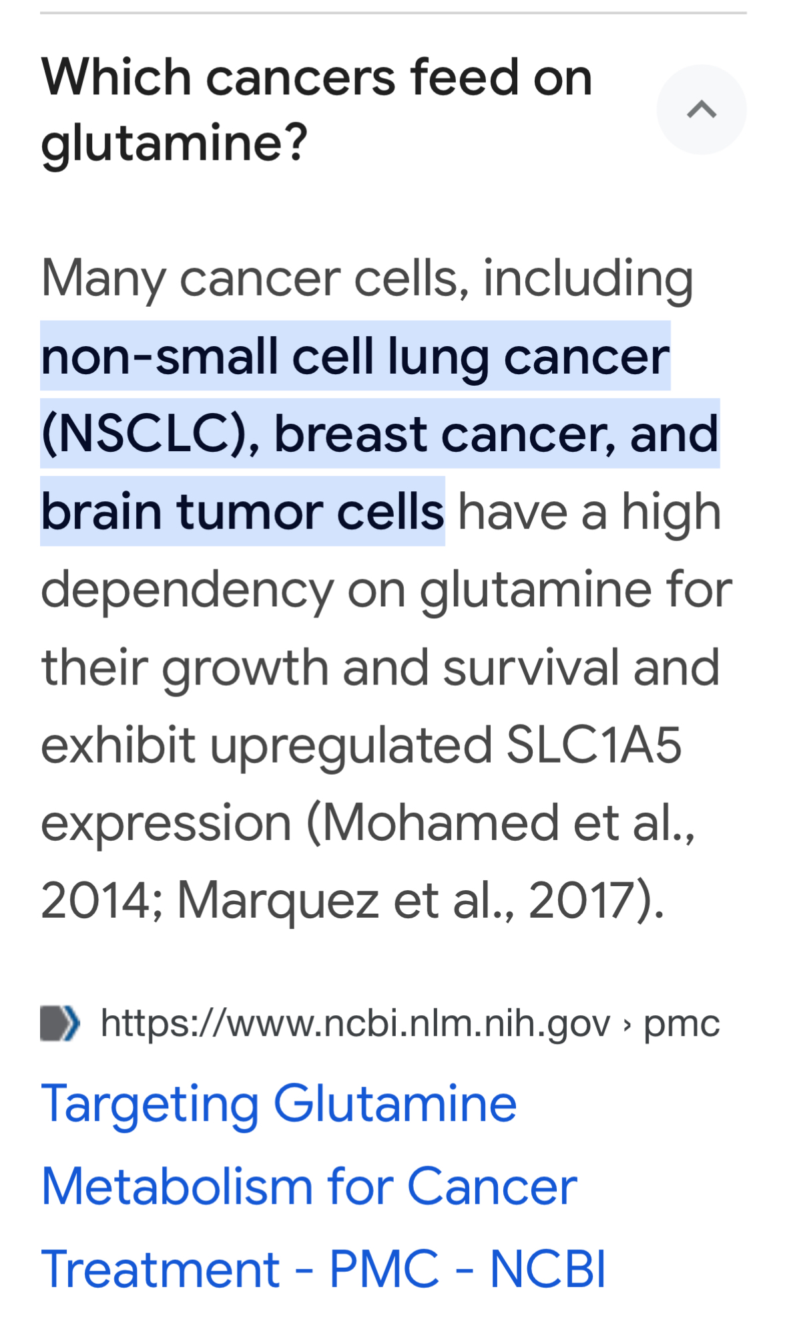
Task: Tap highlighted '(NSCLC), breast cancer, and' text
Action: [380, 434]
